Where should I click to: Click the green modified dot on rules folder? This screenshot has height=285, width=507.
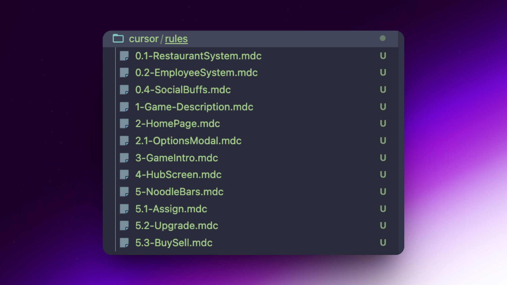click(x=383, y=38)
